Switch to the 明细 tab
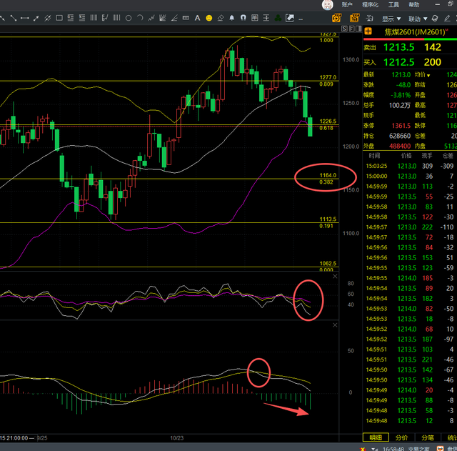The width and height of the screenshot is (457, 451). point(376,437)
